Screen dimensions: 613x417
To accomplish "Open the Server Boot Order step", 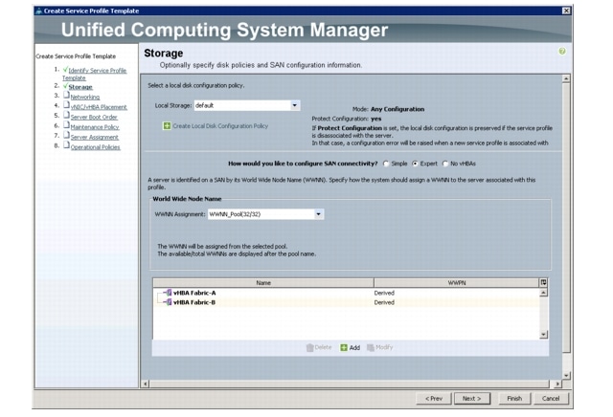I will (x=94, y=117).
